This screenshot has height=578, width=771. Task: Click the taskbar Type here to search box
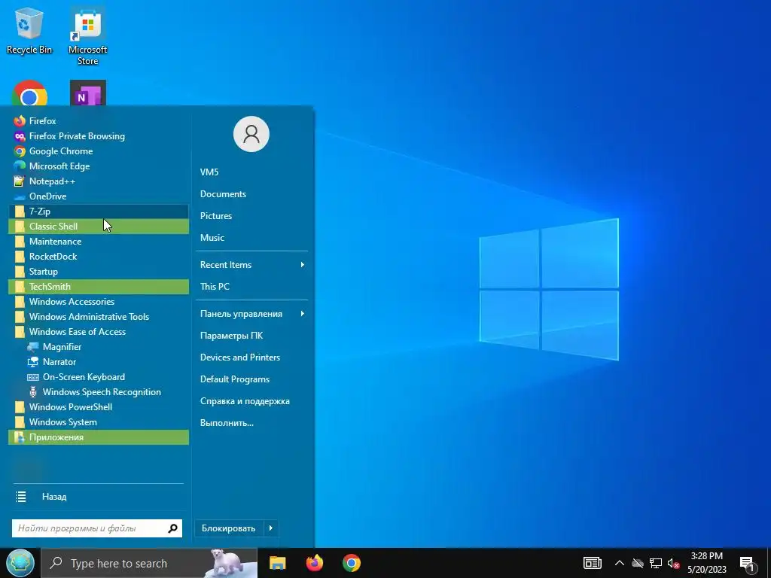pos(149,563)
